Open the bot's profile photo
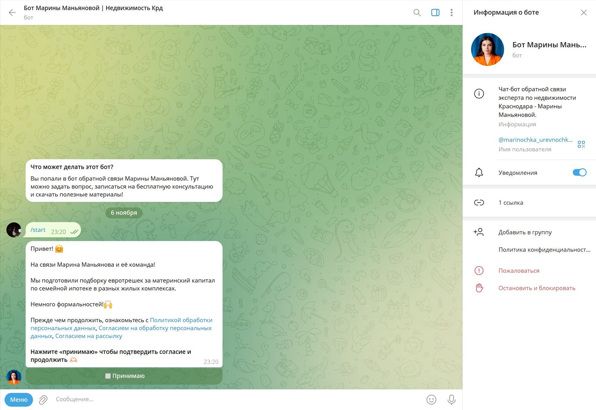This screenshot has height=410, width=596. 487,49
